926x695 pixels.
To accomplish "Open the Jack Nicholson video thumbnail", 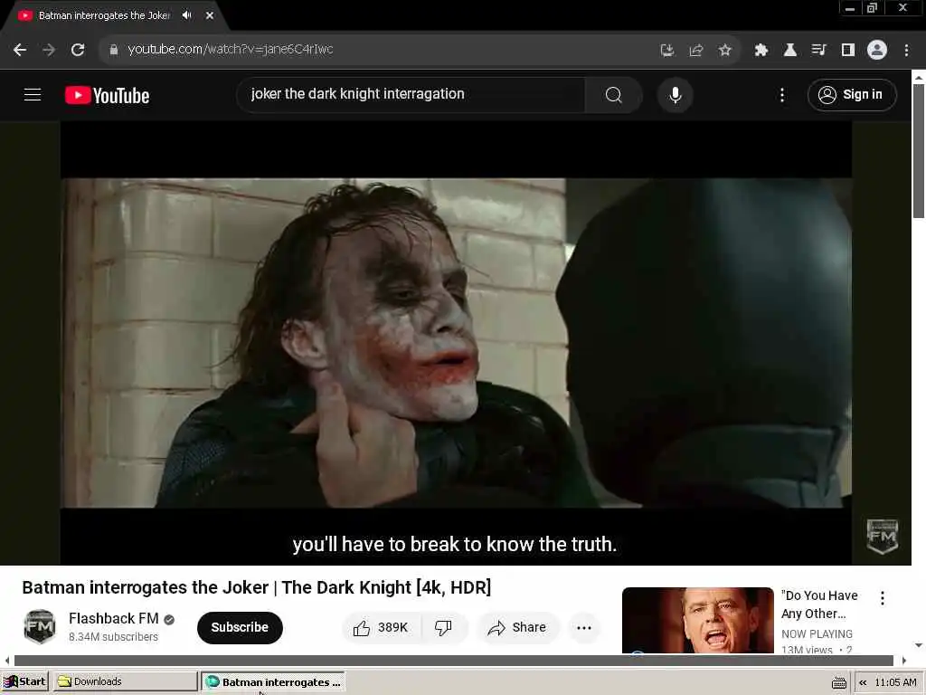I will point(697,620).
